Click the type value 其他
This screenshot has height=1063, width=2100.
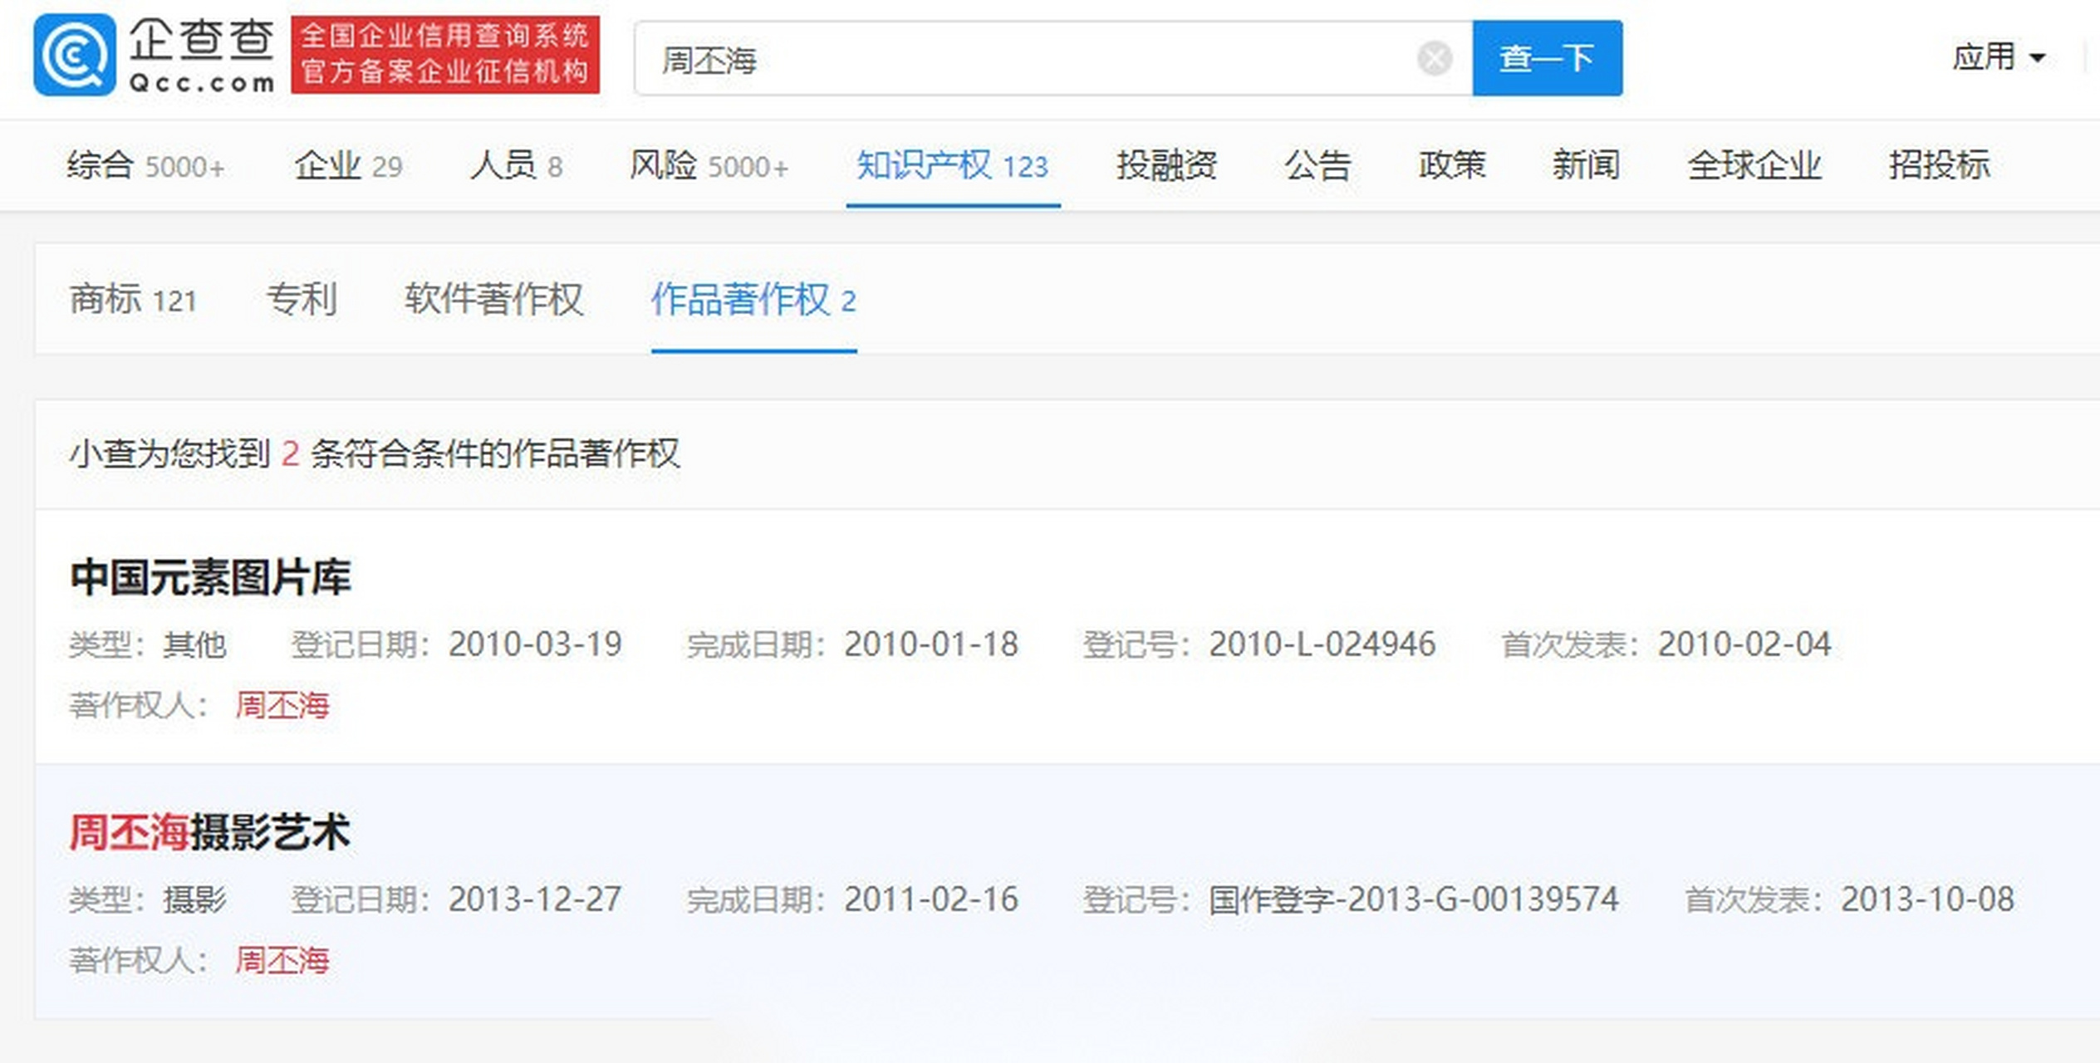(x=194, y=644)
